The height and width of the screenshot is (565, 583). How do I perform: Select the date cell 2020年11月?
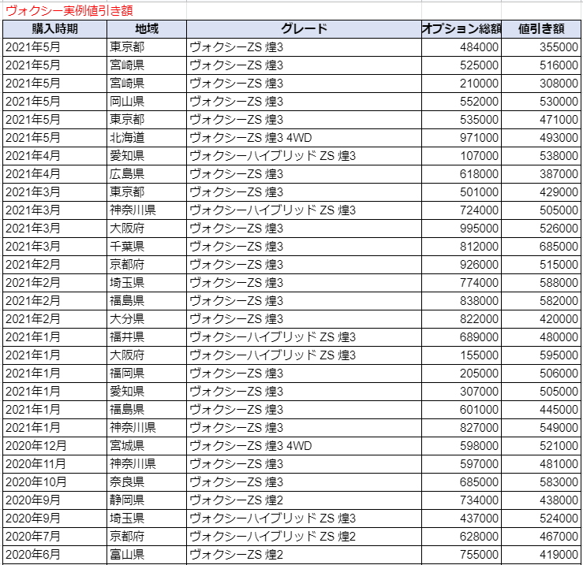(x=54, y=464)
